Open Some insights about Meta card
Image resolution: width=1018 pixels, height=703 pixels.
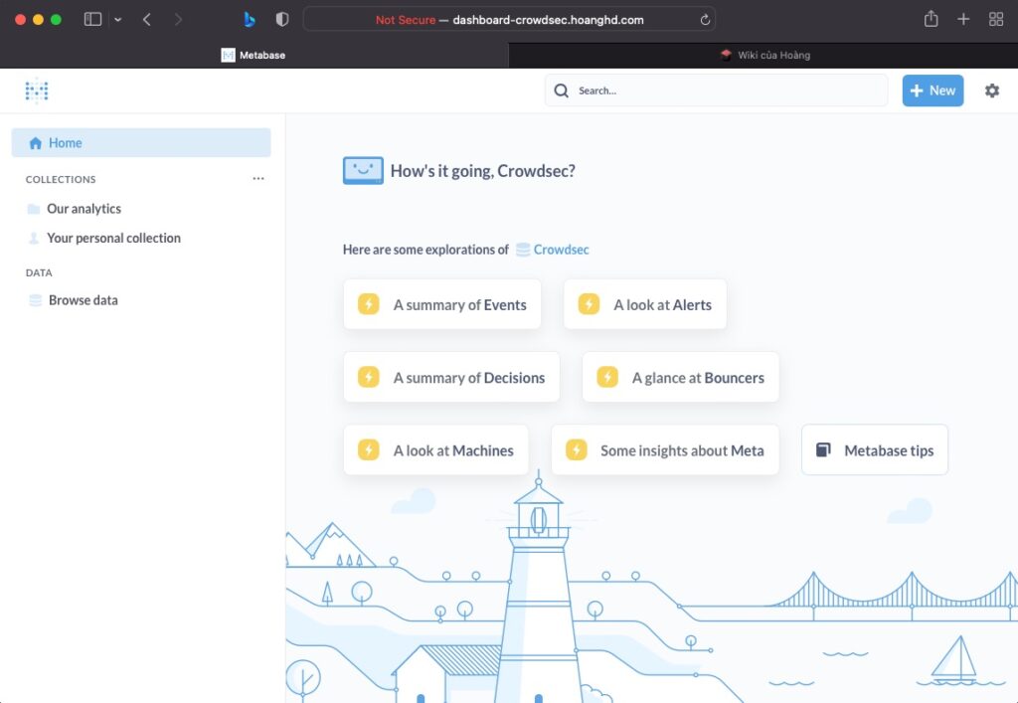click(x=665, y=449)
